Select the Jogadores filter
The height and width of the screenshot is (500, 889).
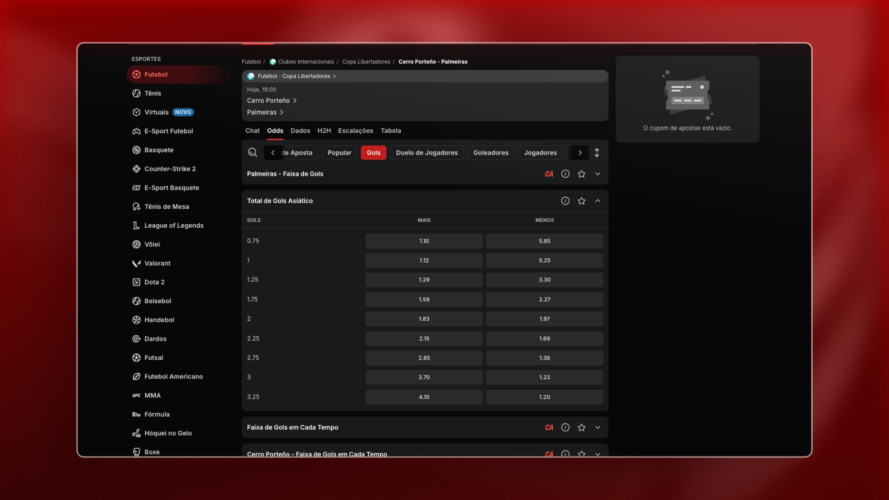tap(540, 153)
